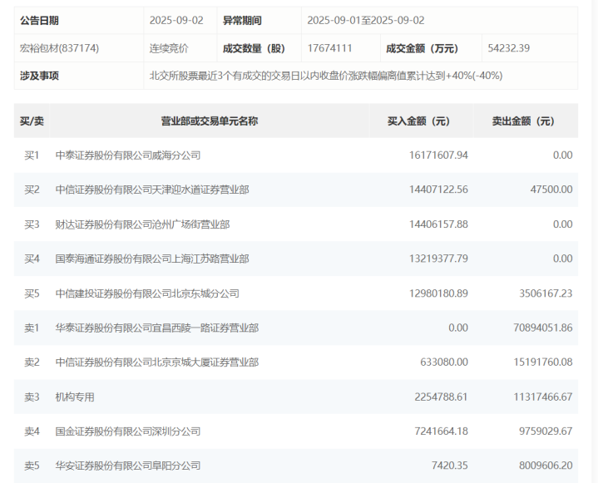Viewport: 598px width, 483px height.
Task: Click the 买/卖 column header
Action: 32,121
